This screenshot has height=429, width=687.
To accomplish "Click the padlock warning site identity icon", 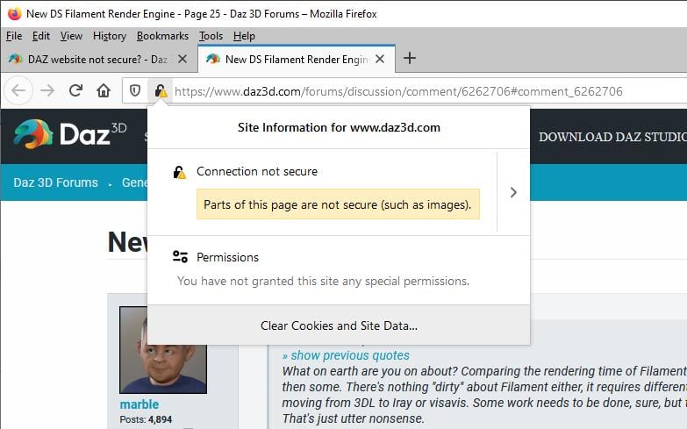I will point(160,90).
